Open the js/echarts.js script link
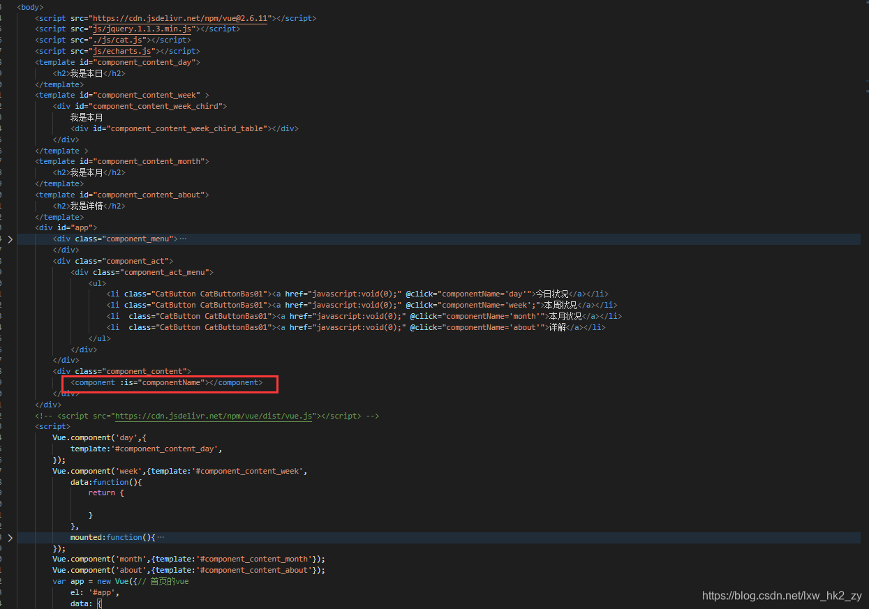 pyautogui.click(x=123, y=52)
